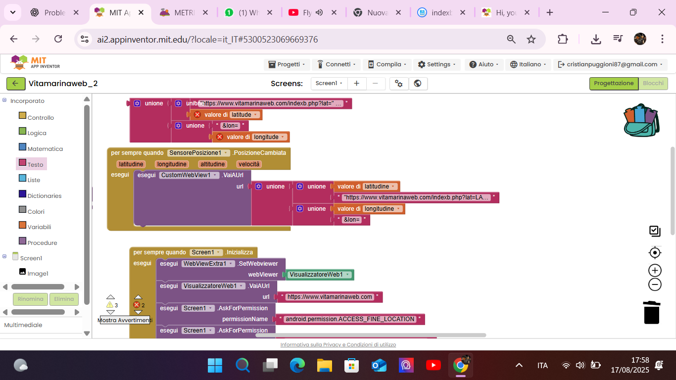
Task: Toggle warnings with Mostra Avvertimenti
Action: (x=124, y=320)
